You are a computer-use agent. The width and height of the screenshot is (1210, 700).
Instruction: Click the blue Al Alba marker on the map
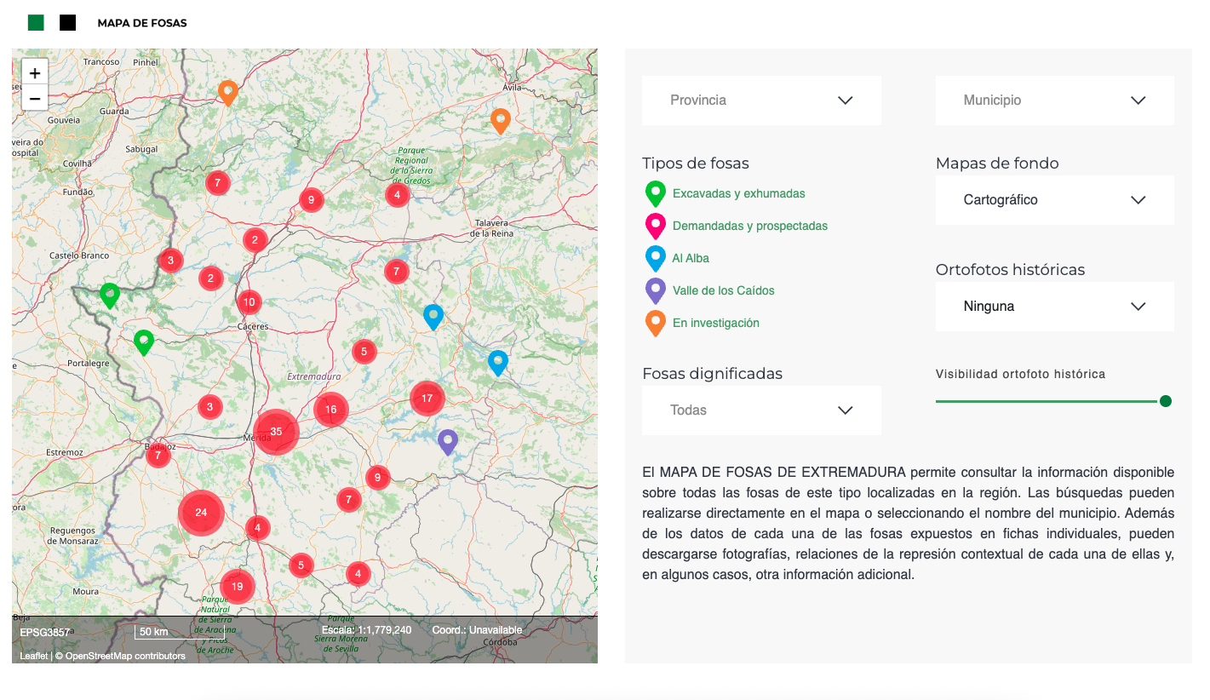pos(433,315)
